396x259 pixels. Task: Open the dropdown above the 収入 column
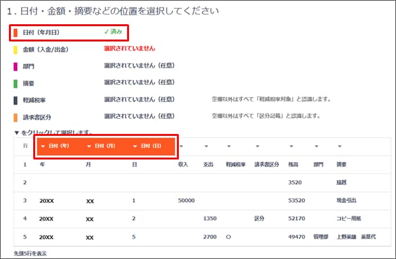coord(181,147)
